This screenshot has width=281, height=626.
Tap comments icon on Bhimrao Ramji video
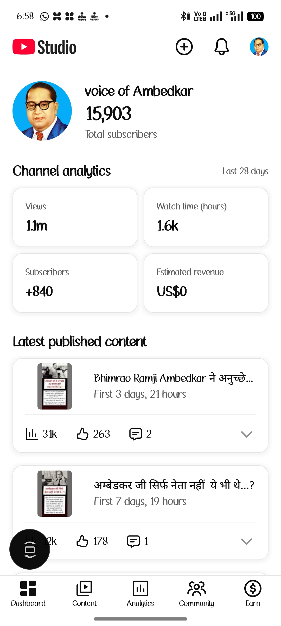(x=136, y=434)
